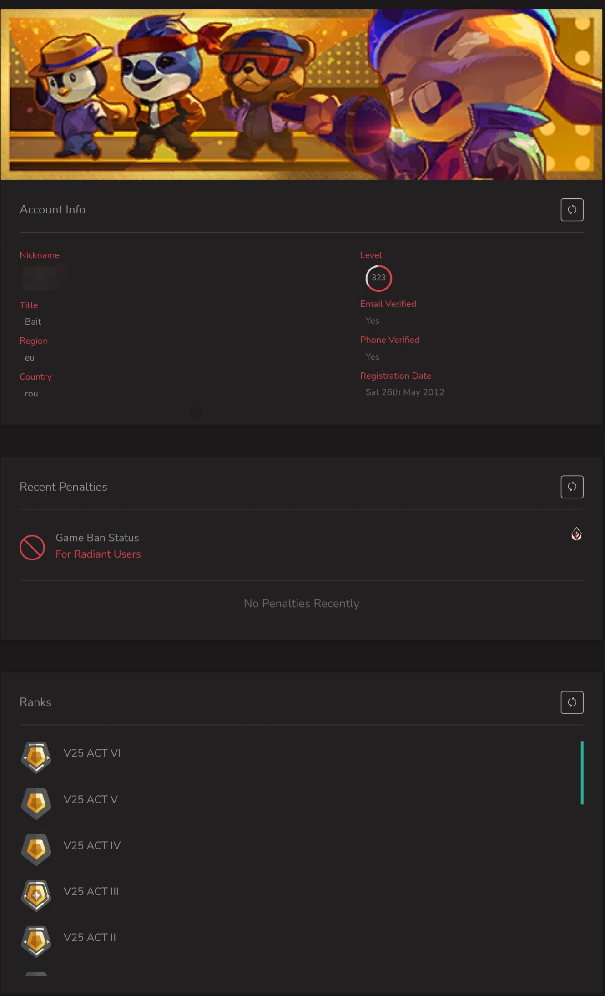The width and height of the screenshot is (605, 996).
Task: Refresh the Recent Penalties panel
Action: (x=572, y=487)
